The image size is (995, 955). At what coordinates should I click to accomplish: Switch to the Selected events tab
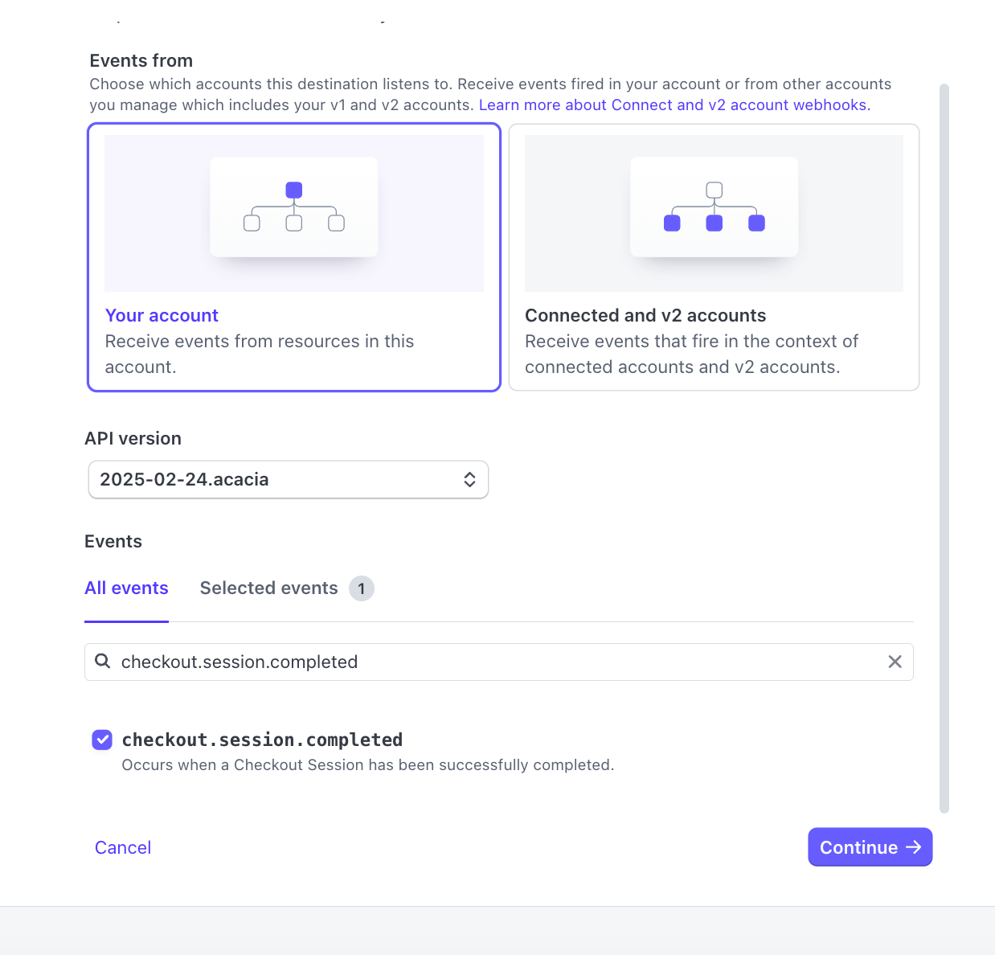click(268, 588)
